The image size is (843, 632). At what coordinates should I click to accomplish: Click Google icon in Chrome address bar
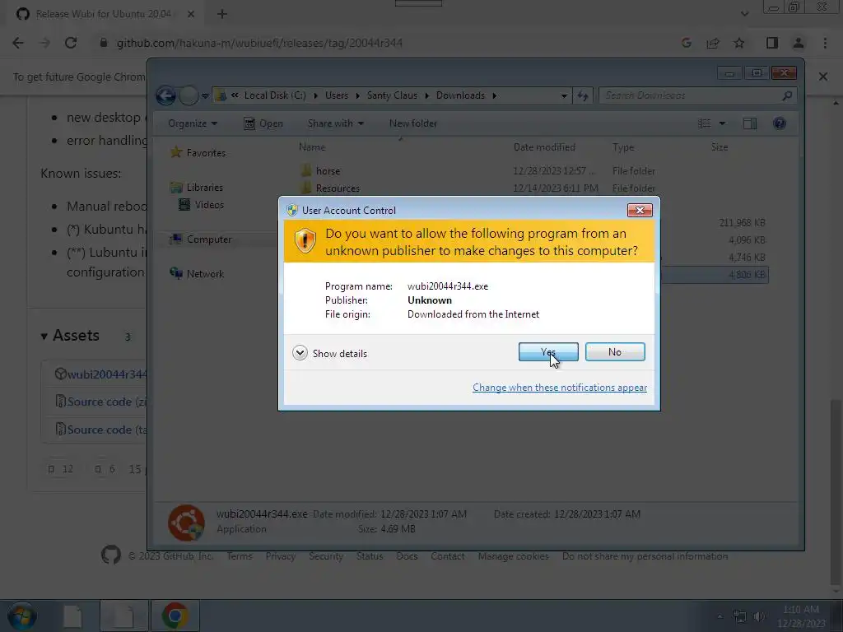coord(686,43)
